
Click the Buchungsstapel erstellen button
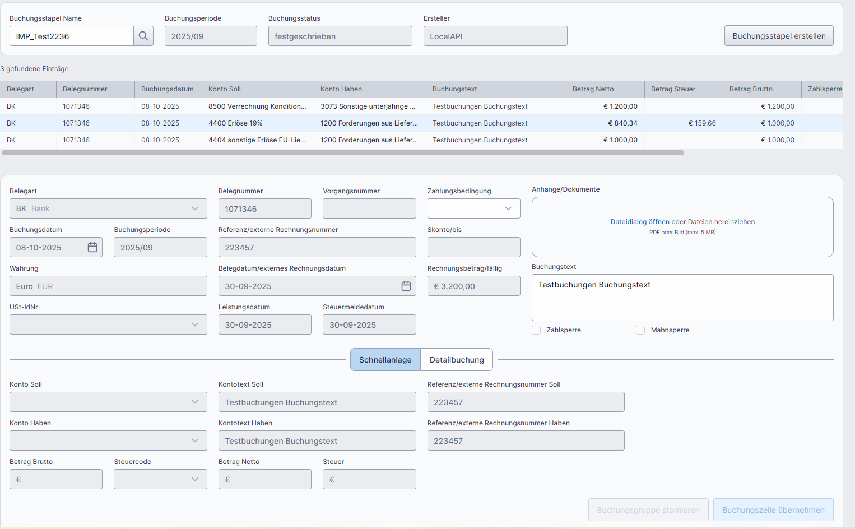(779, 36)
